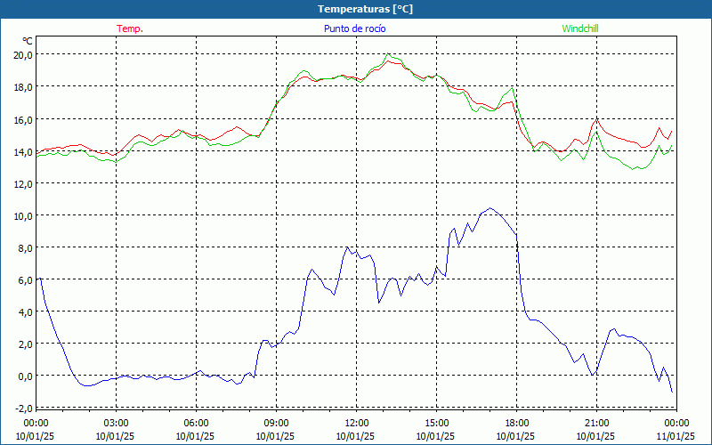
Task: Click the '09:00' time axis label
Action: pos(276,424)
